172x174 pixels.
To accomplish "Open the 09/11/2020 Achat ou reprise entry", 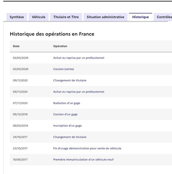I will click(78, 92).
